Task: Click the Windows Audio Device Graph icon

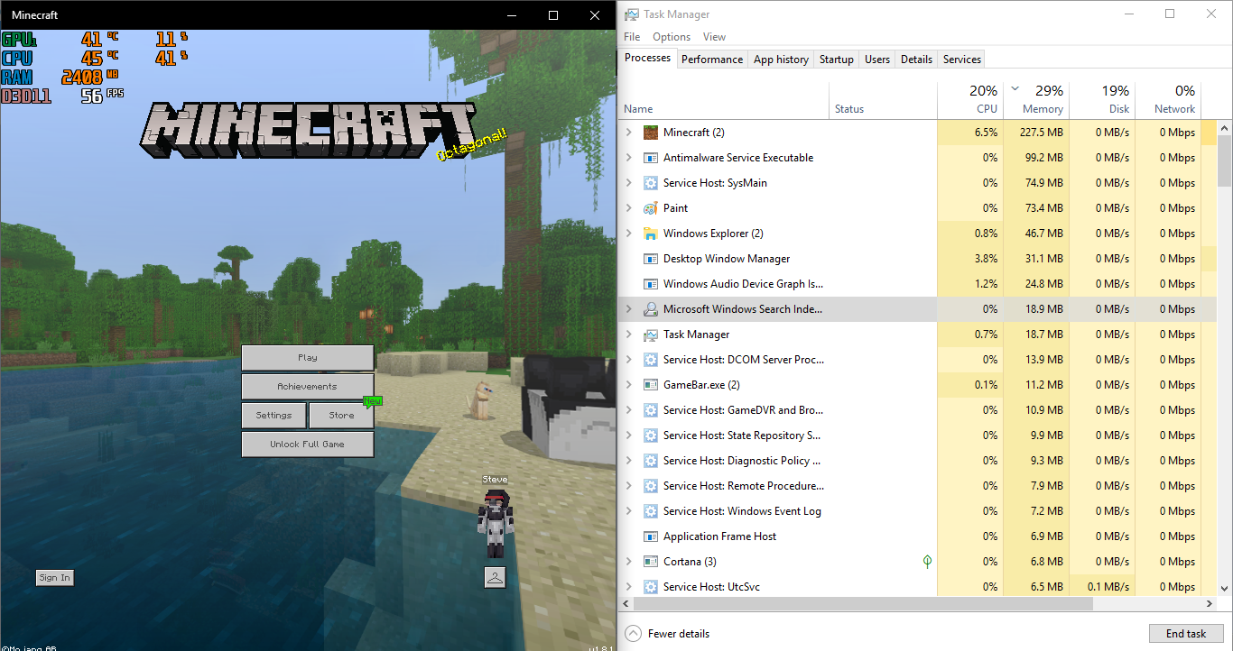Action: tap(650, 284)
